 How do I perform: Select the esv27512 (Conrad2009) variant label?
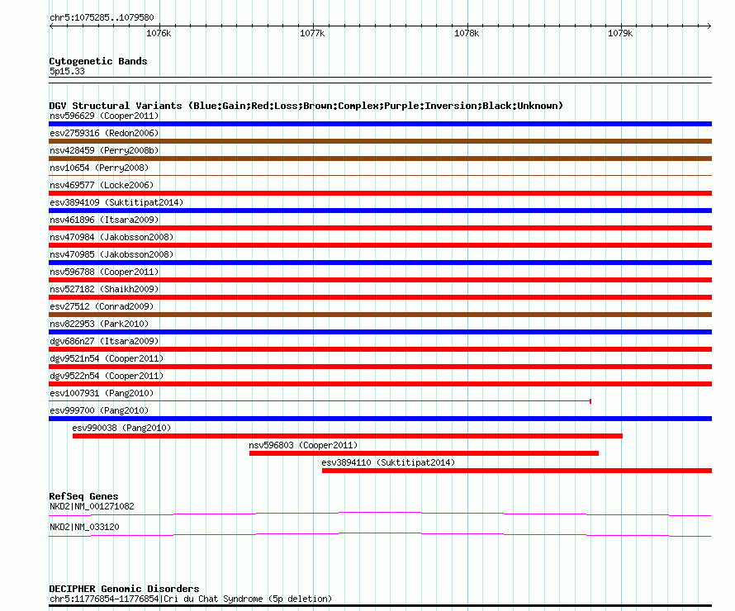pos(102,306)
